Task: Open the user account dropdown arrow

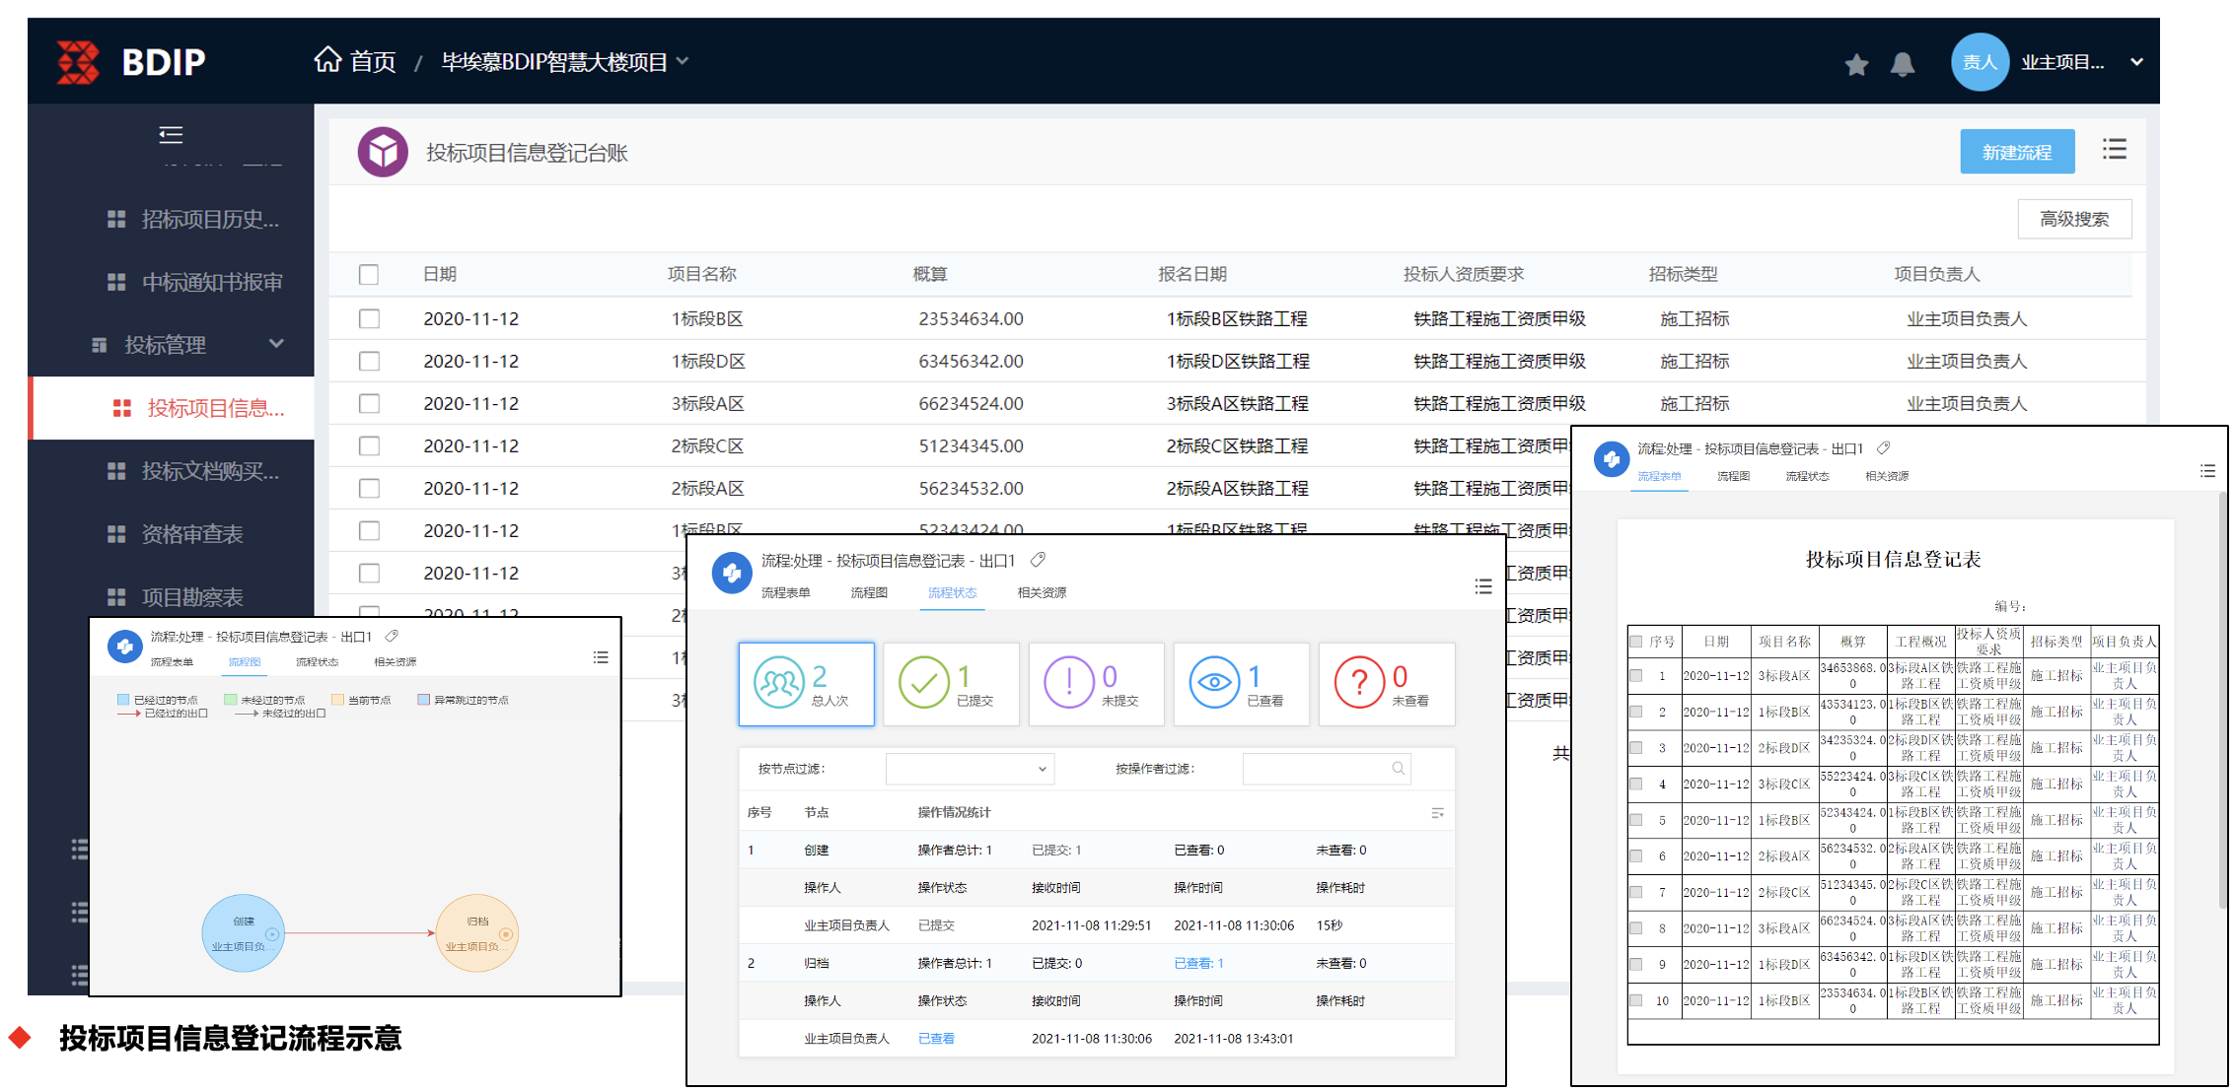Action: coord(2136,62)
